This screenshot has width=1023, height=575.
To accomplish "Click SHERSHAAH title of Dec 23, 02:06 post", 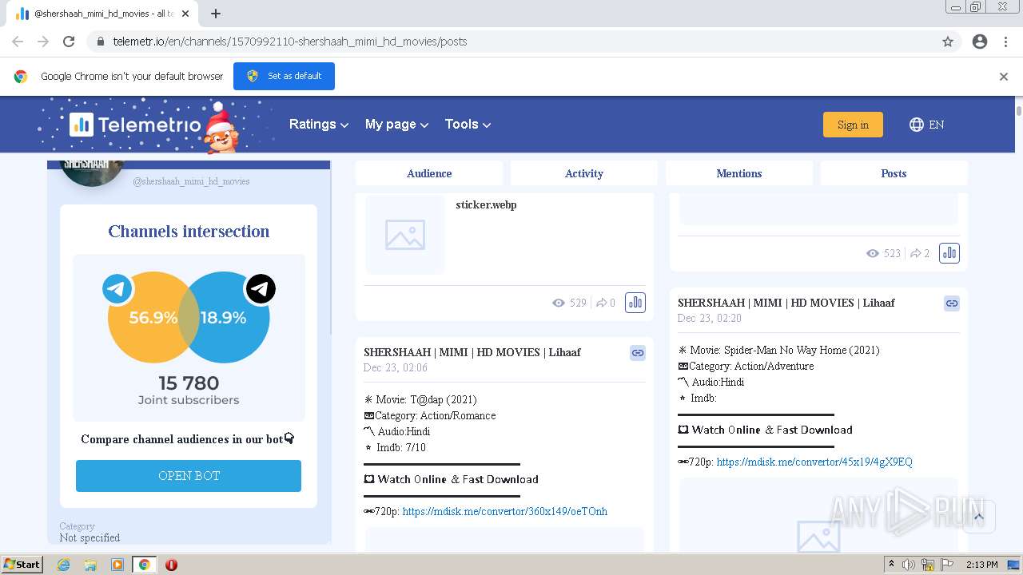I will click(472, 352).
